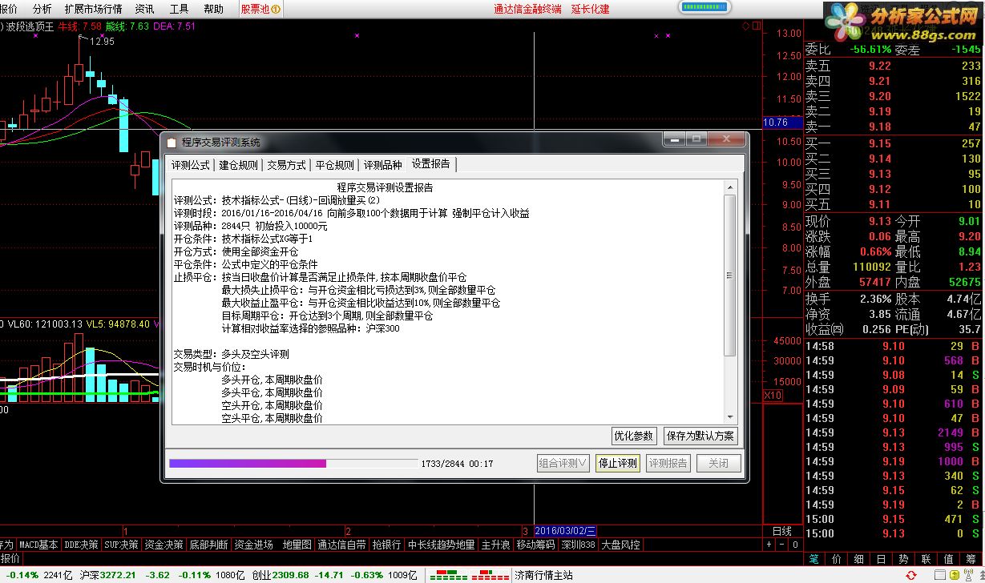985x583 pixels.
Task: Switch to 评测公式 tab
Action: (x=191, y=165)
